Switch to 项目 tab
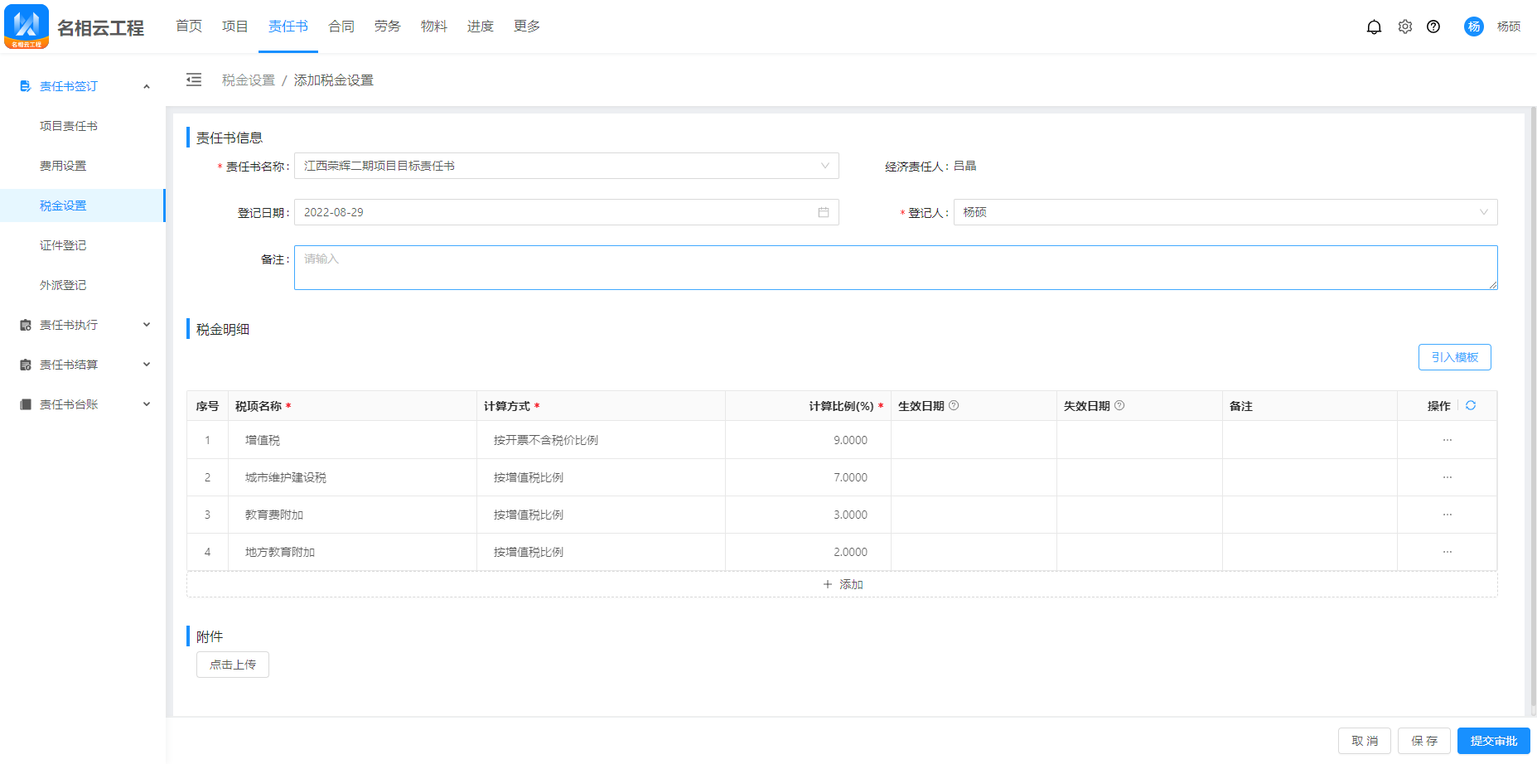Viewport: 1537px width, 764px height. [x=235, y=27]
